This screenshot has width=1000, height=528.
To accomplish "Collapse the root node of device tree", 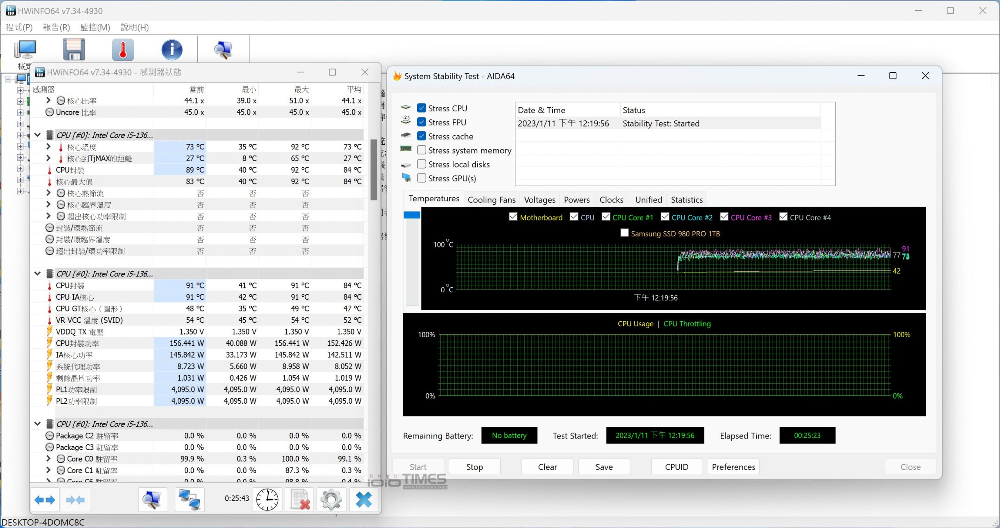I will click(x=8, y=79).
